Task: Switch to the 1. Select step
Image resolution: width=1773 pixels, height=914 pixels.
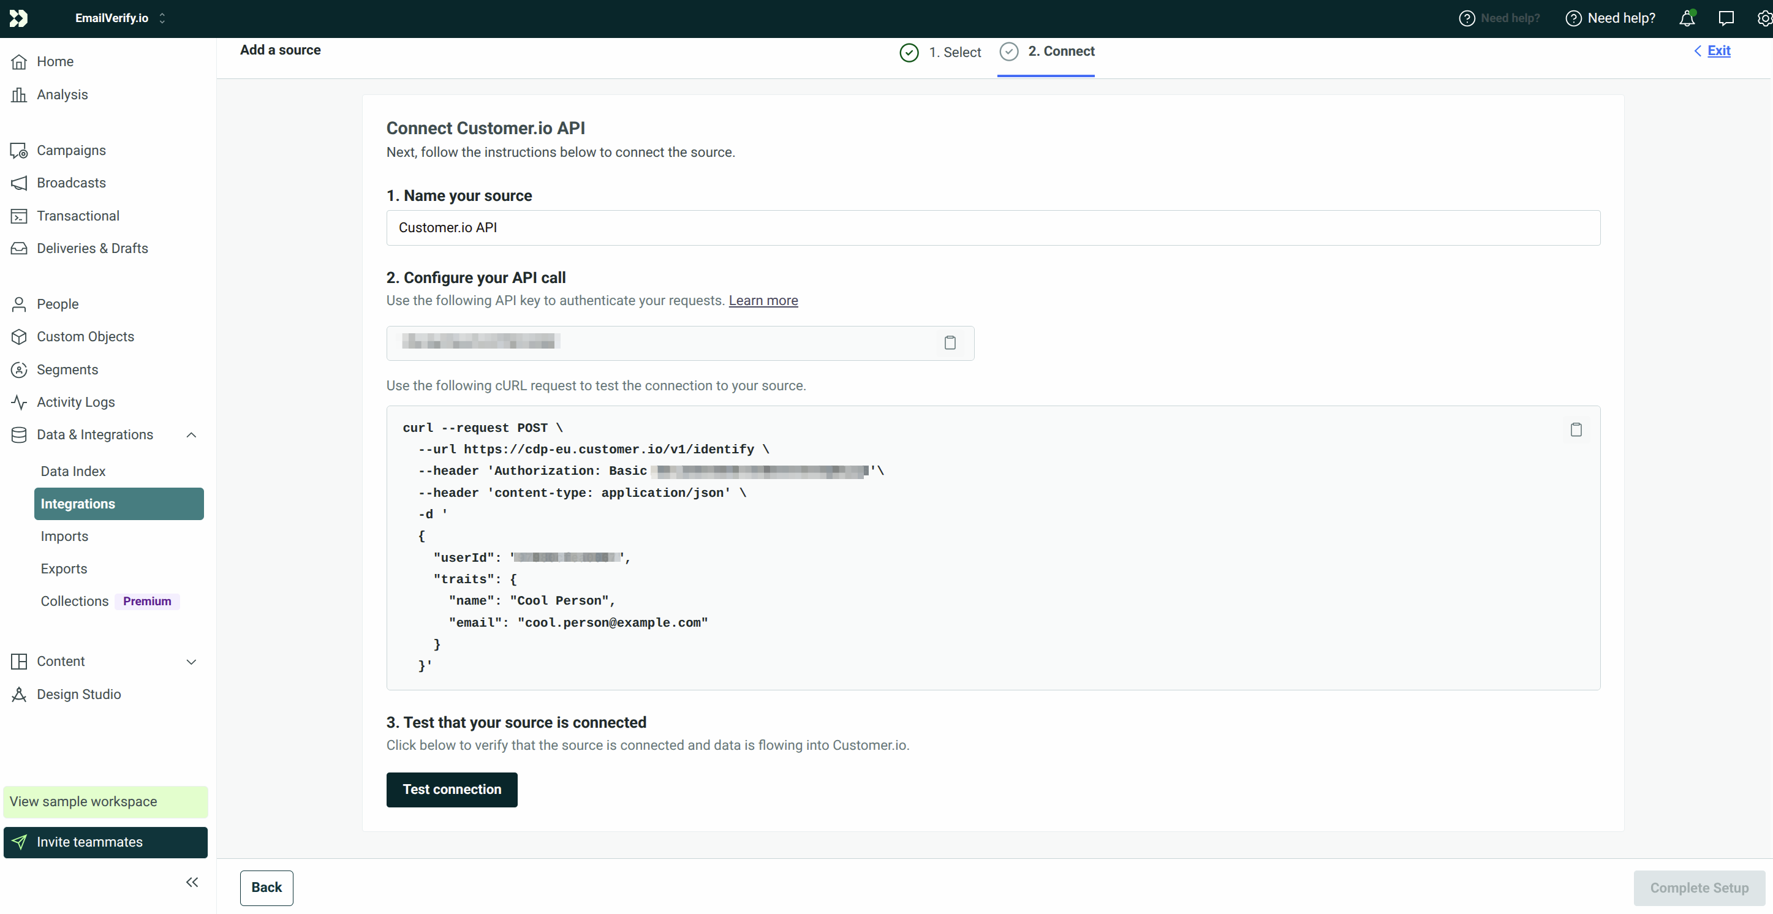Action: 941,53
